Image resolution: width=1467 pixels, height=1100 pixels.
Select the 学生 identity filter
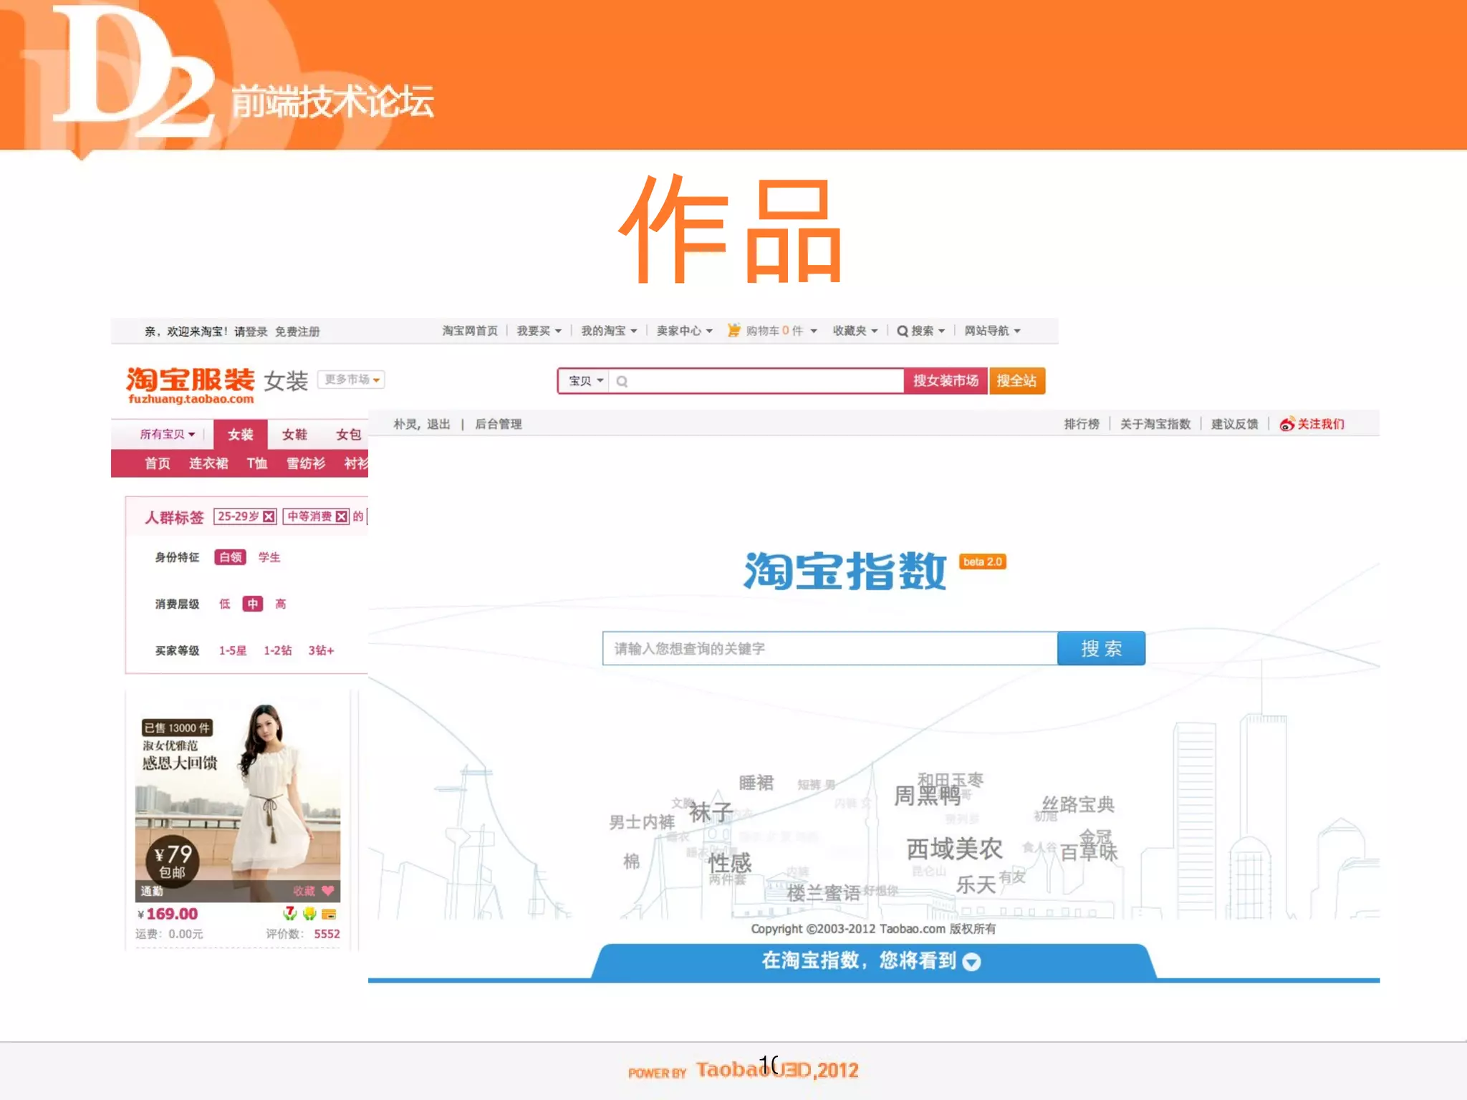point(269,557)
